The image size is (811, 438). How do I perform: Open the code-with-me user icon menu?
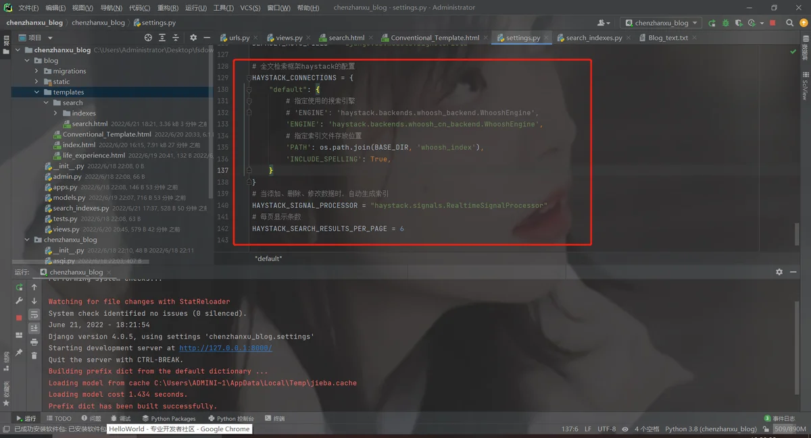tap(604, 22)
